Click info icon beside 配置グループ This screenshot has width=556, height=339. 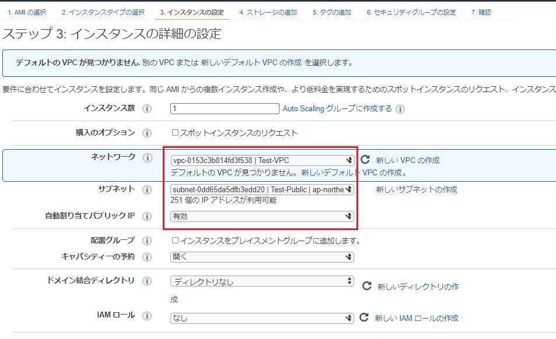tap(147, 241)
